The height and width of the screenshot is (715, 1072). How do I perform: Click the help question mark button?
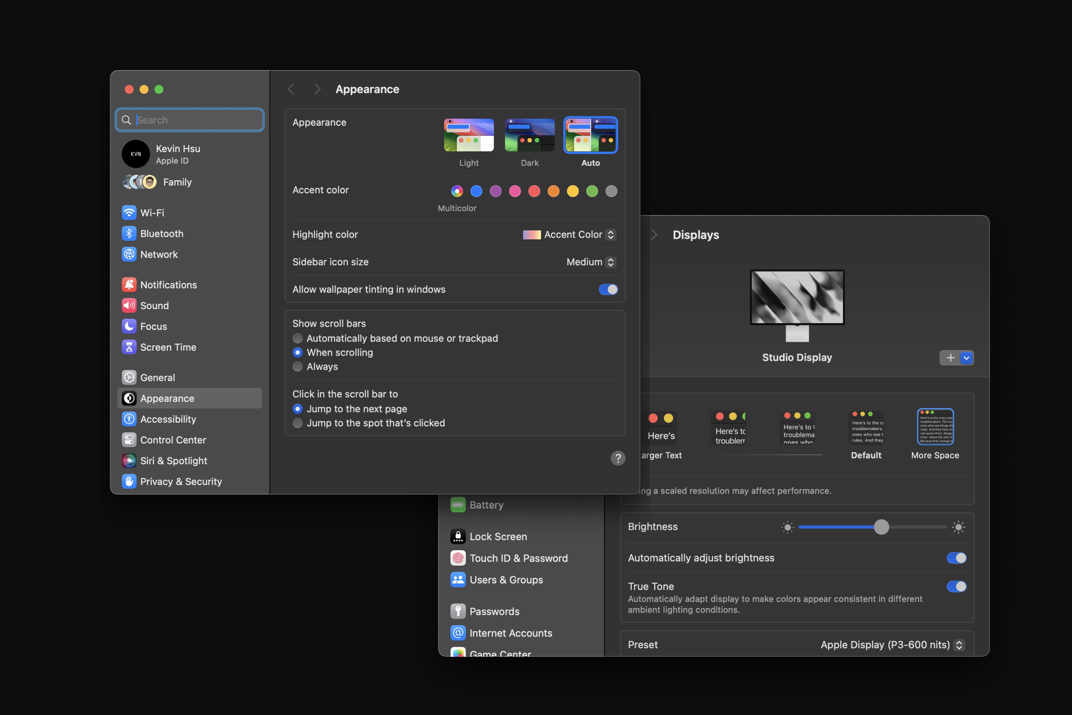click(618, 458)
